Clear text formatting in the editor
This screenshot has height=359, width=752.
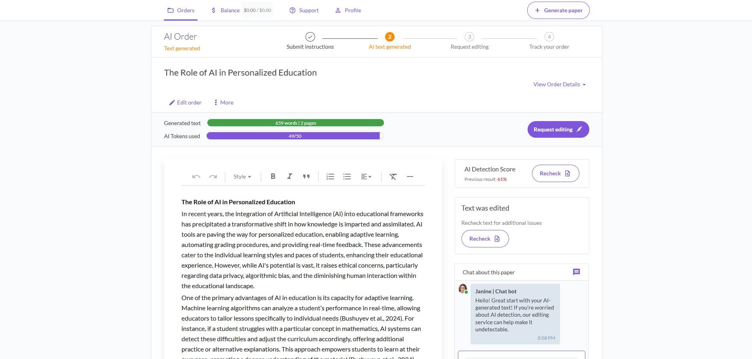[393, 177]
